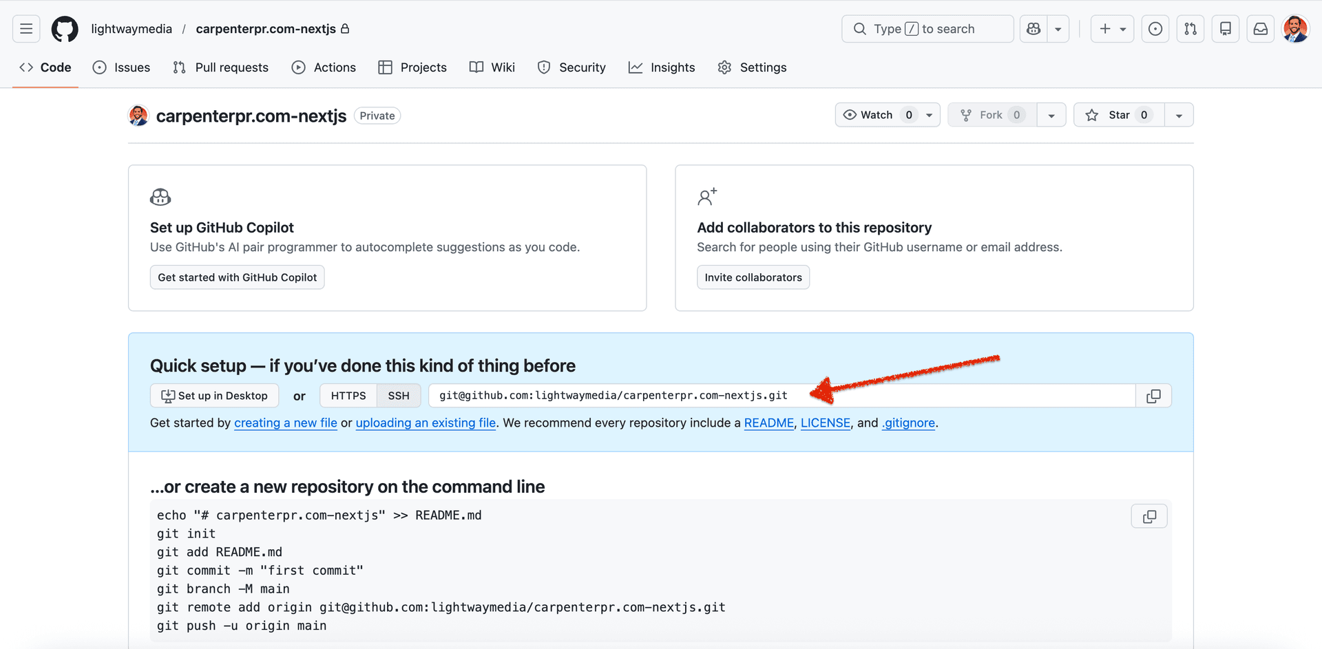Open the command palette issues icon in header
Screen dimensions: 1322x649
1155,29
